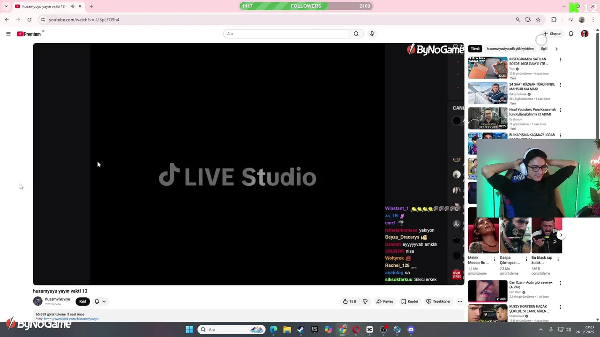
Task: Mute the husamyuyu tab audio icon
Action: (x=72, y=6)
